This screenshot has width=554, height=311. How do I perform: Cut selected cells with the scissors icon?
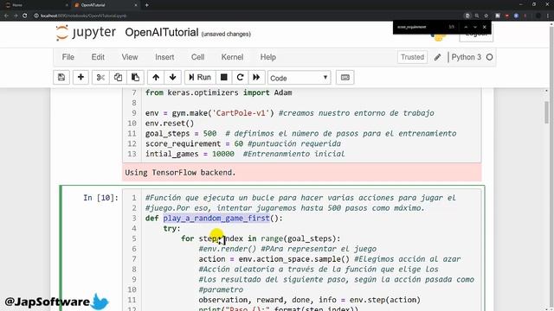point(100,77)
